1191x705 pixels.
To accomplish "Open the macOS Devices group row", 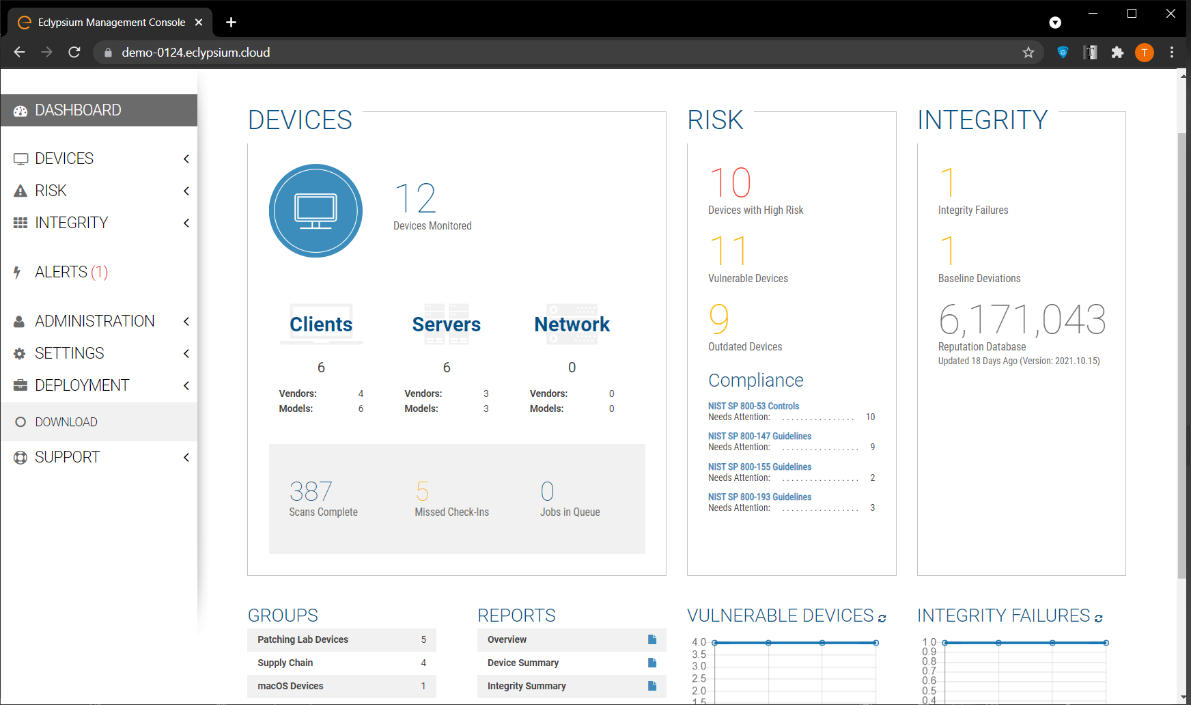I will click(x=341, y=686).
